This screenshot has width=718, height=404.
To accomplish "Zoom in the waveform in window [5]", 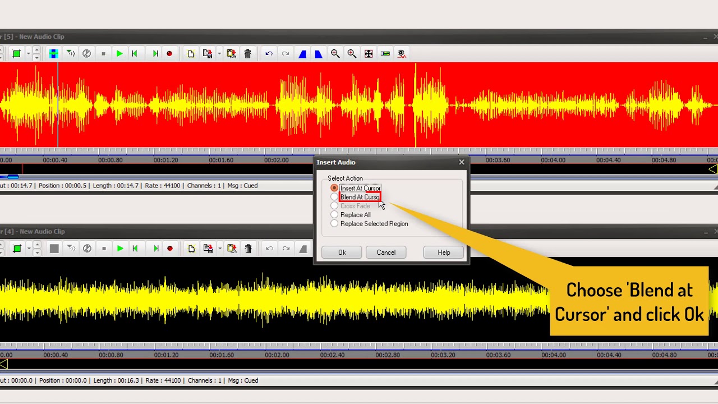I will click(x=352, y=54).
